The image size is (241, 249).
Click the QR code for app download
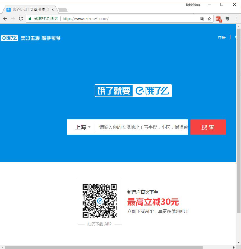(x=100, y=201)
